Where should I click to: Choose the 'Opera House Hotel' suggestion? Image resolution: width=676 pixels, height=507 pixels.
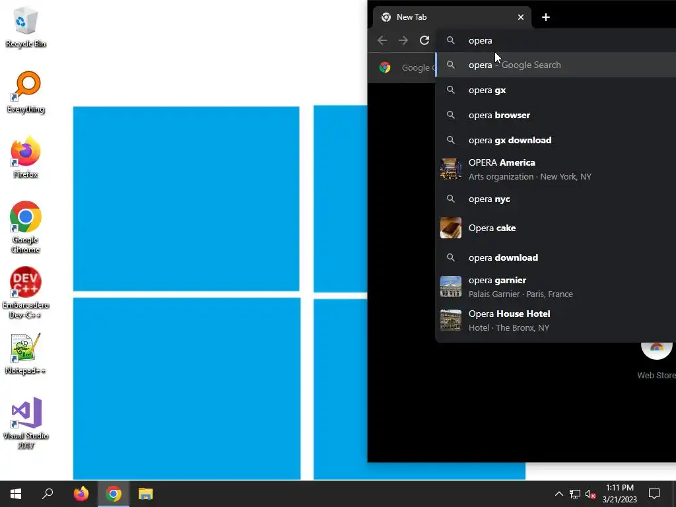point(556,321)
